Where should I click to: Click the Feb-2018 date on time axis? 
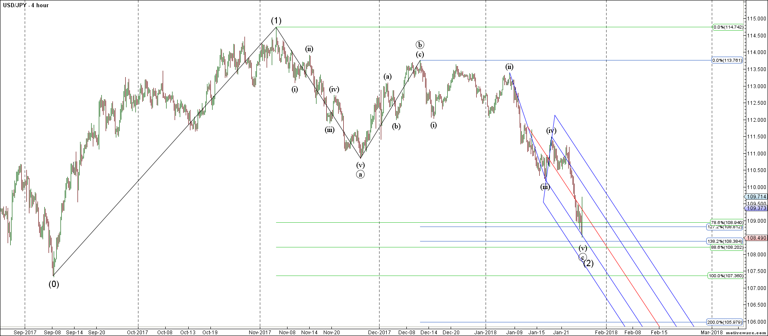tap(606, 332)
